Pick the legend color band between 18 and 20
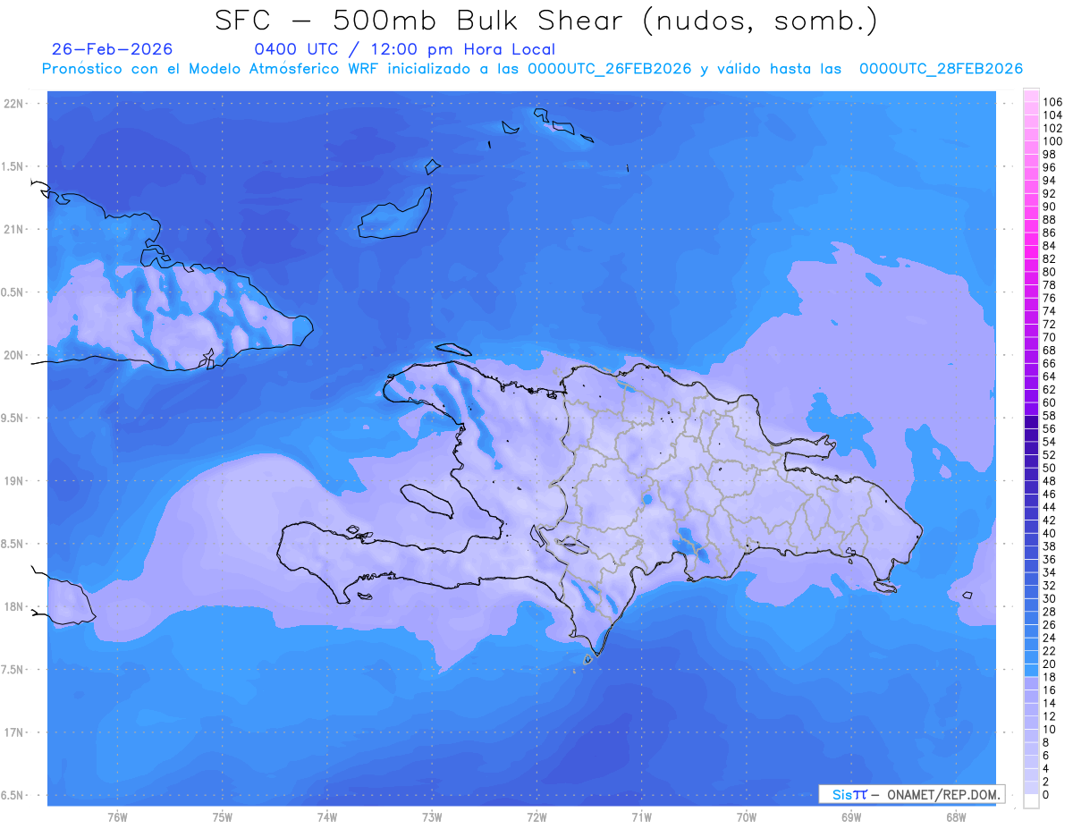Screen dimensions: 1073x829 [1030, 670]
